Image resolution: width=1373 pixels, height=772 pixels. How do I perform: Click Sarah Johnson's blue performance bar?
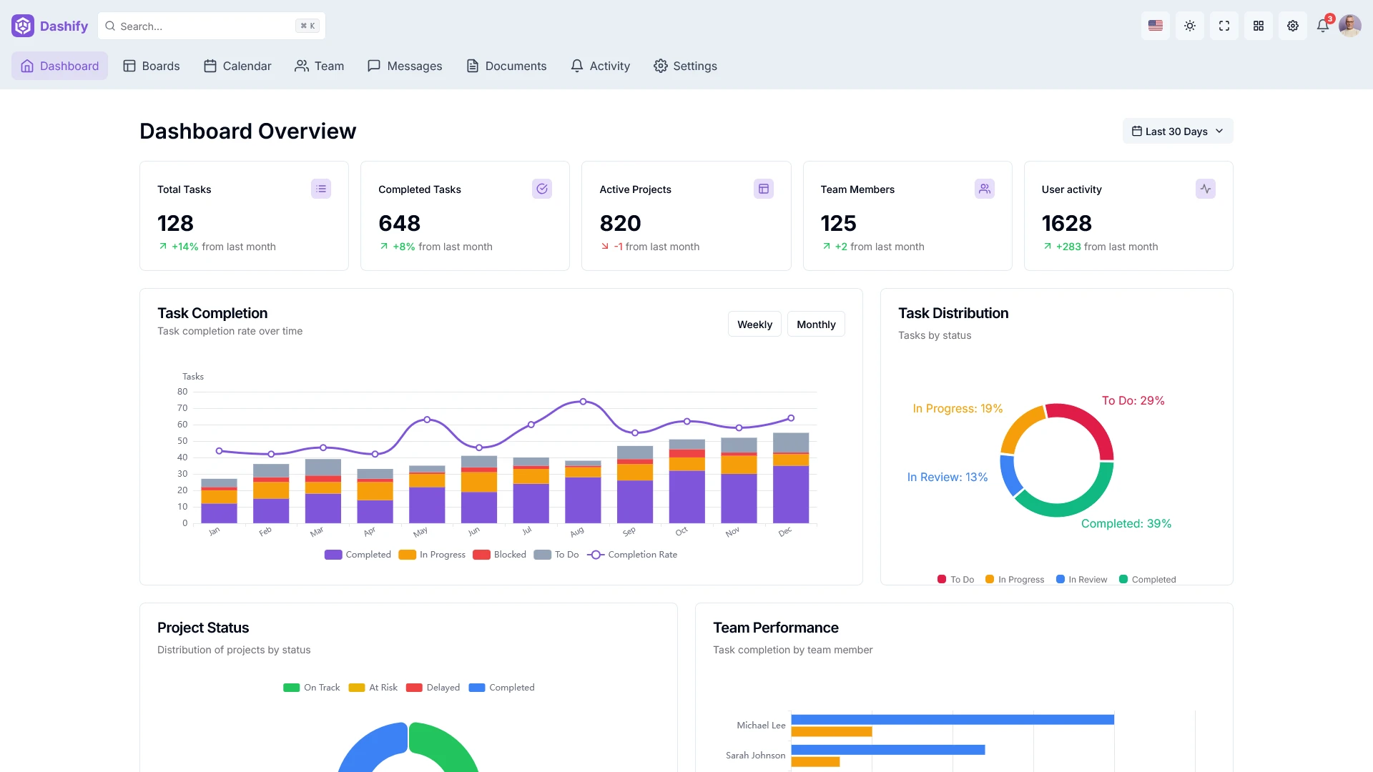(x=888, y=750)
